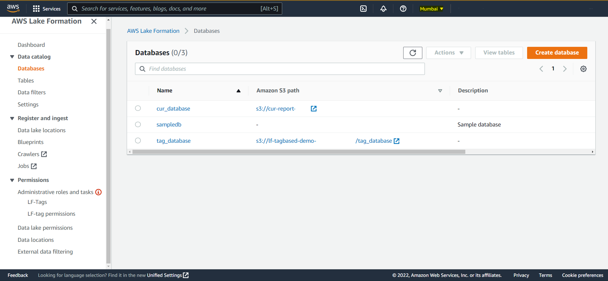The width and height of the screenshot is (608, 281).
Task: Open the Actions dropdown
Action: [448, 53]
